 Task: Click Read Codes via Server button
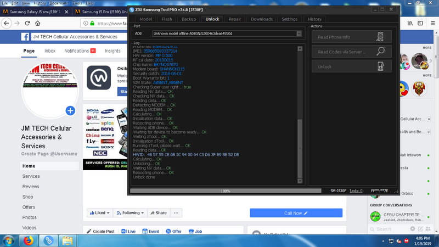point(351,52)
